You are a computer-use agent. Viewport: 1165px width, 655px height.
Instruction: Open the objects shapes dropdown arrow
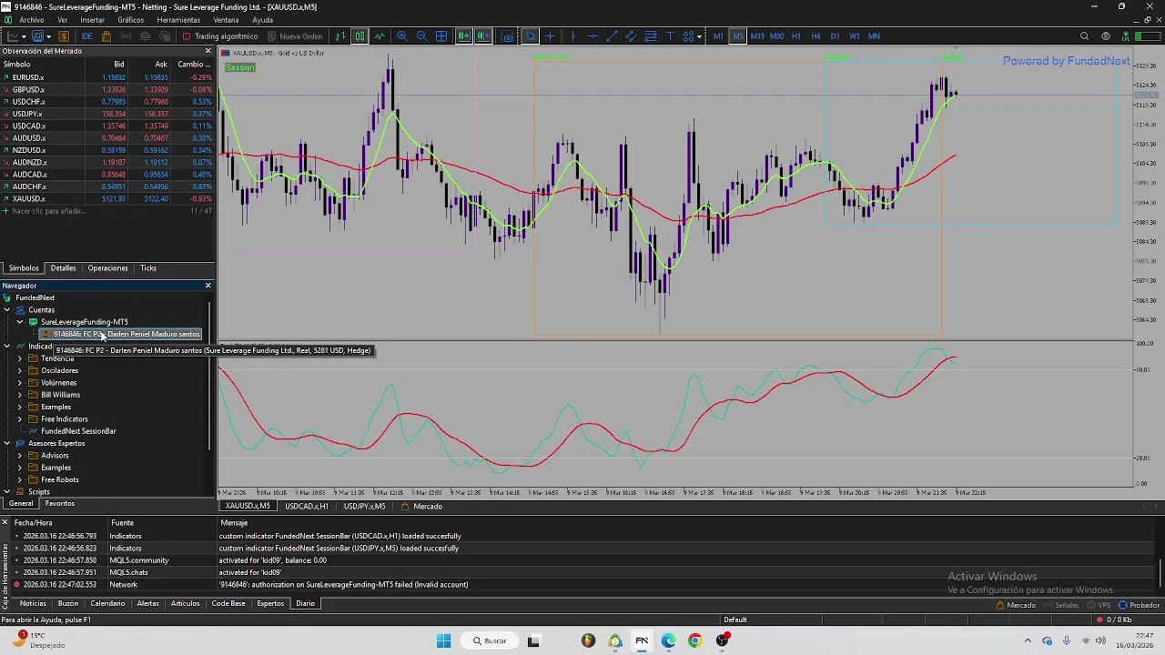coord(700,36)
